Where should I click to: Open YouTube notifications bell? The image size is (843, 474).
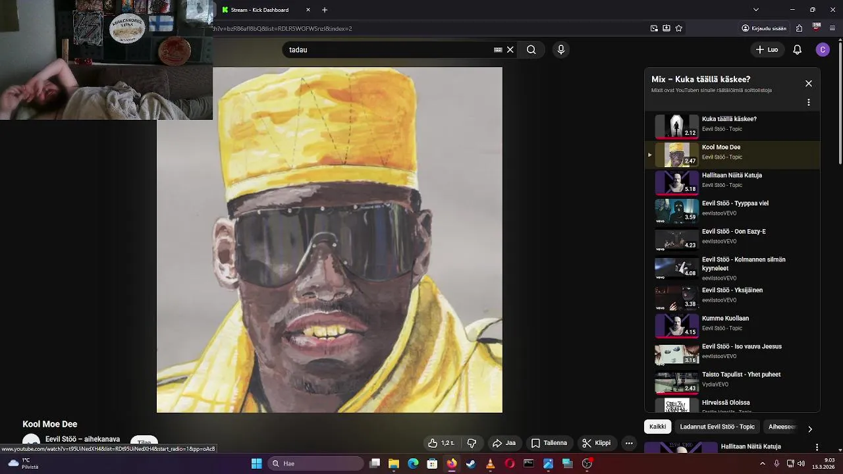pos(797,49)
